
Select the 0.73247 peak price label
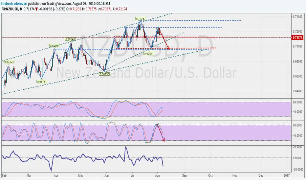click(x=141, y=19)
